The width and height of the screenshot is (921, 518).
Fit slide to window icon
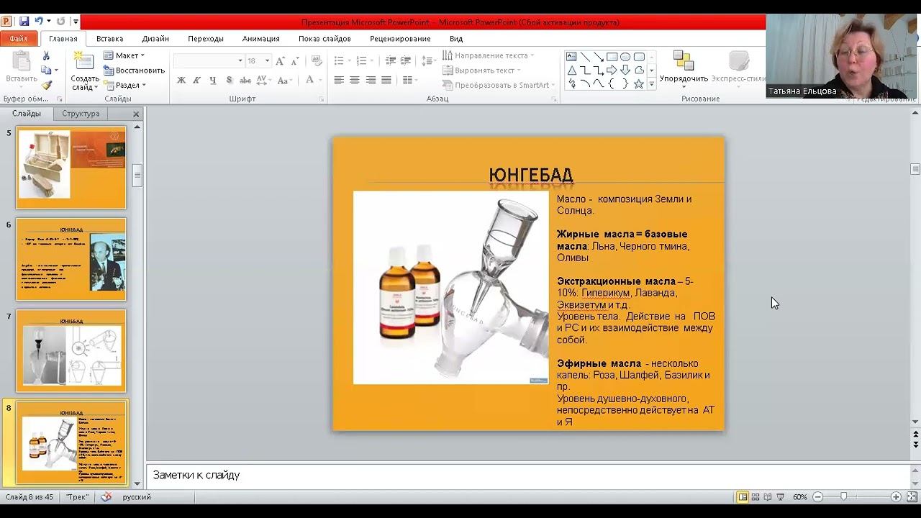coord(910,497)
